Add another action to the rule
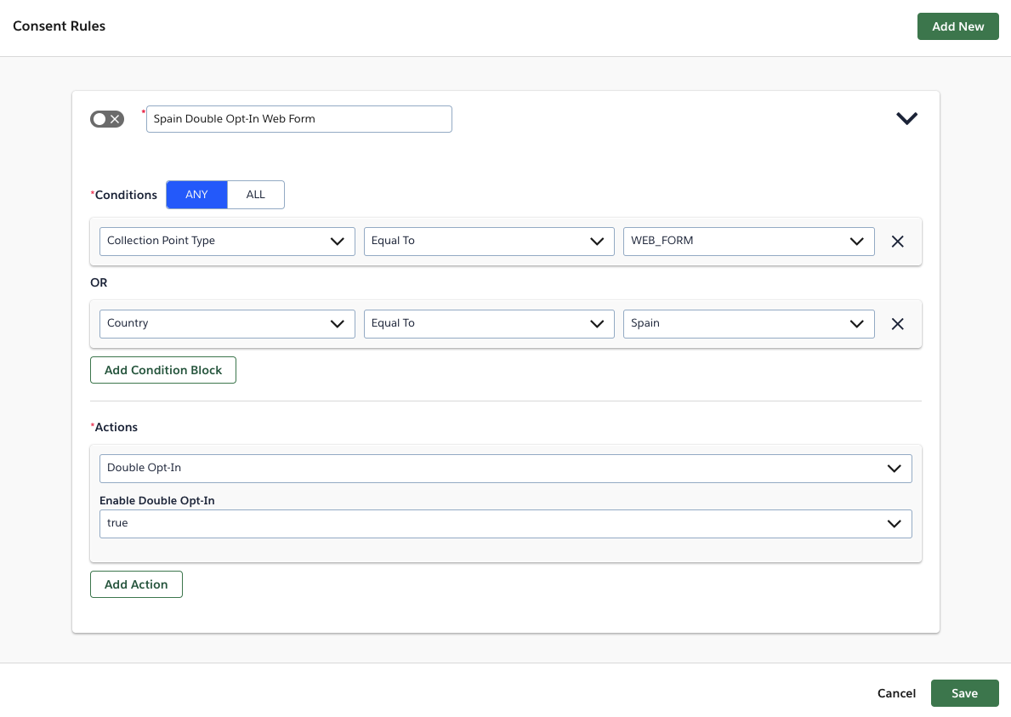1011x717 pixels. pyautogui.click(x=136, y=584)
